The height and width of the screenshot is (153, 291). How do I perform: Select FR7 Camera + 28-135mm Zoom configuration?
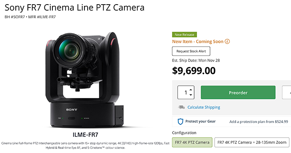[252, 143]
